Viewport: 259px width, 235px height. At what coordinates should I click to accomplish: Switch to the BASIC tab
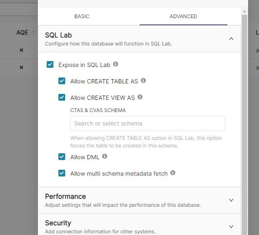82,16
